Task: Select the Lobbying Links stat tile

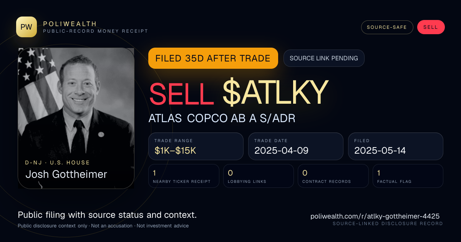Action: pos(259,176)
